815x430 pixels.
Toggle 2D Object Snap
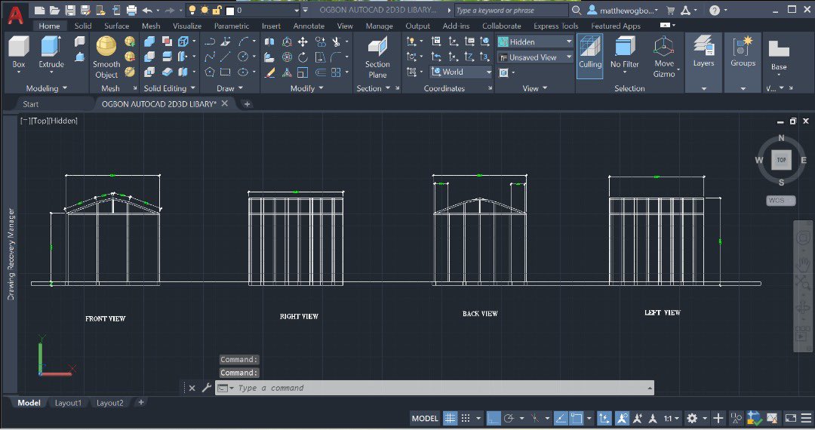(x=577, y=418)
